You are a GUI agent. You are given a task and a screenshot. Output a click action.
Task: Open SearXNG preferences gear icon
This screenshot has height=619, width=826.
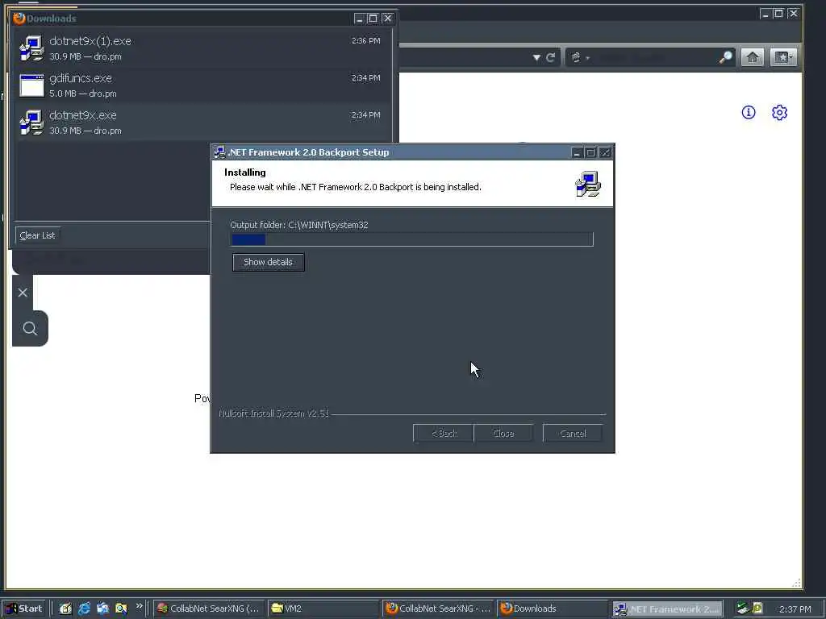pyautogui.click(x=780, y=112)
